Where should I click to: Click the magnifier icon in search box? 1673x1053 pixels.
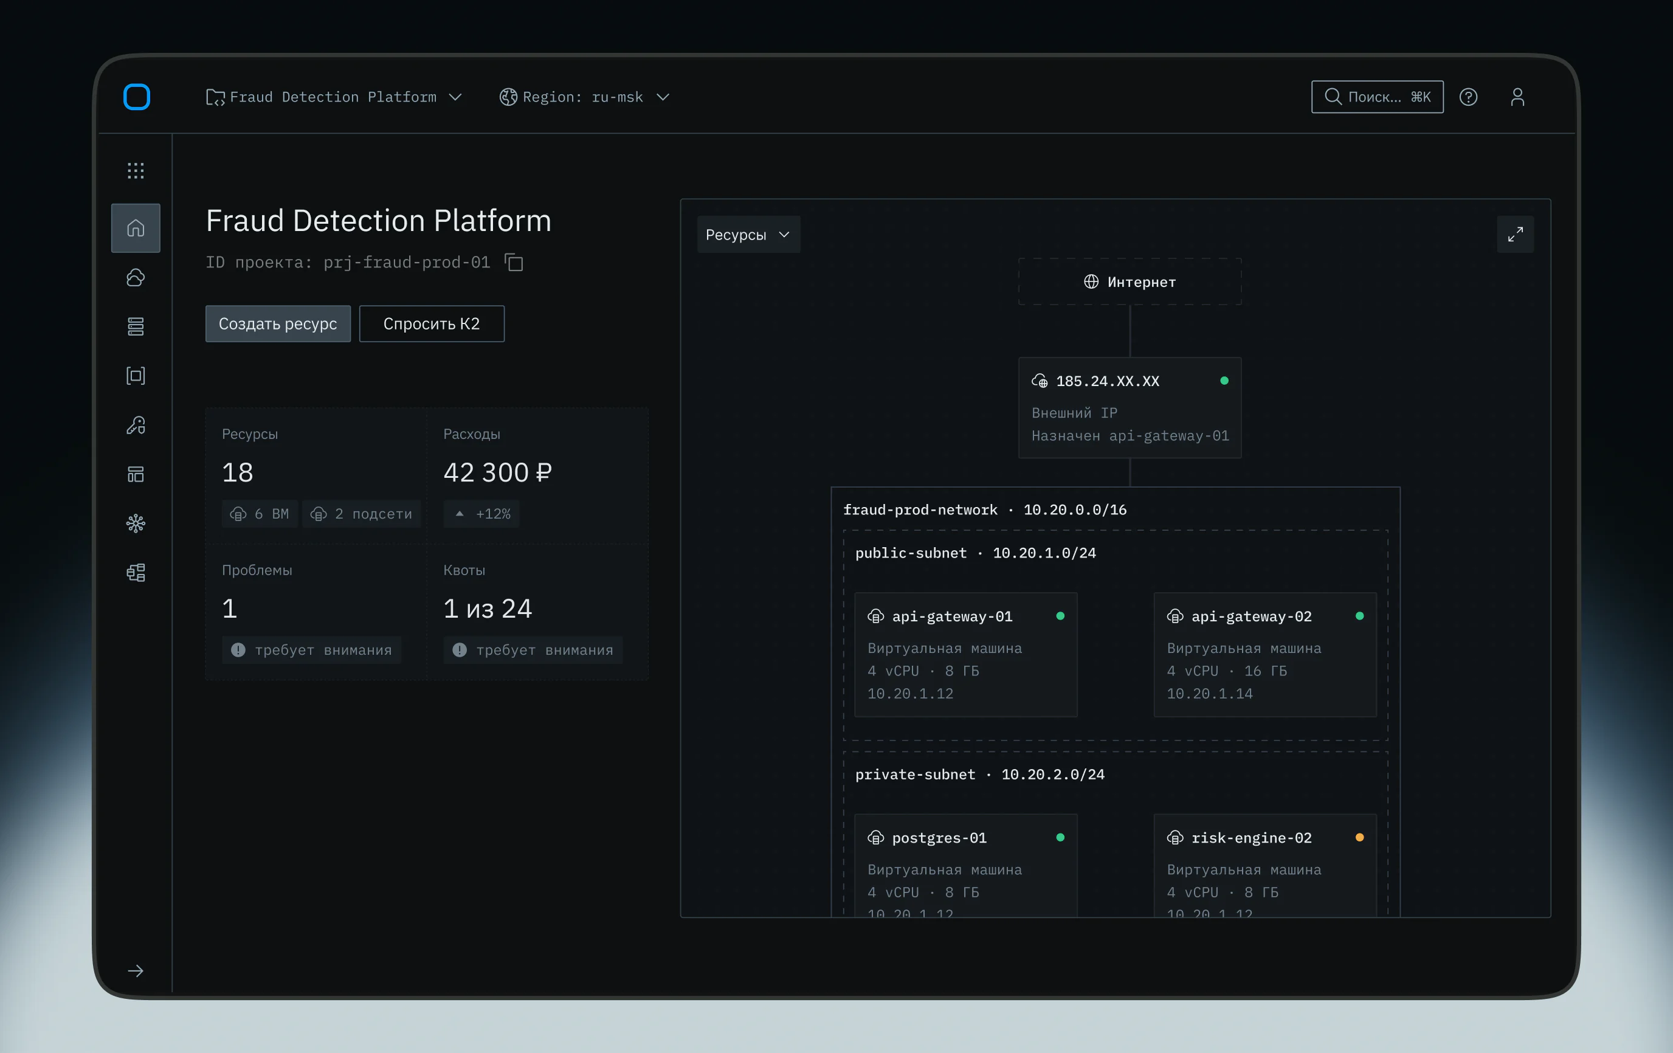[1333, 97]
